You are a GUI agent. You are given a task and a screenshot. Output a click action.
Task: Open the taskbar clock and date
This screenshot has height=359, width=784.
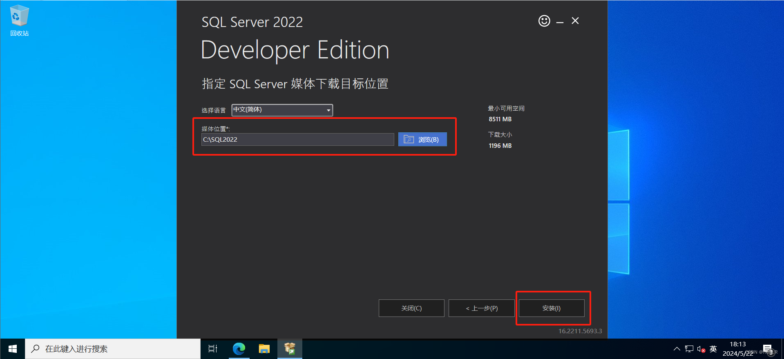[738, 349]
